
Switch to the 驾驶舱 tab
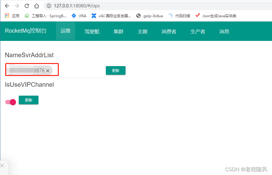[92, 31]
